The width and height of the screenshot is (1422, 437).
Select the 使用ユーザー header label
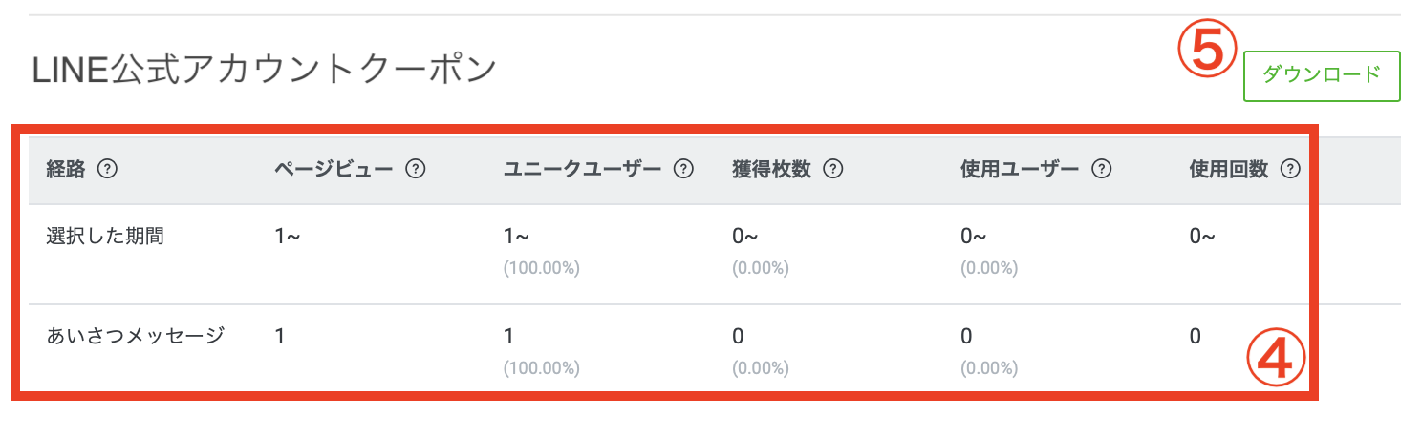(1020, 169)
